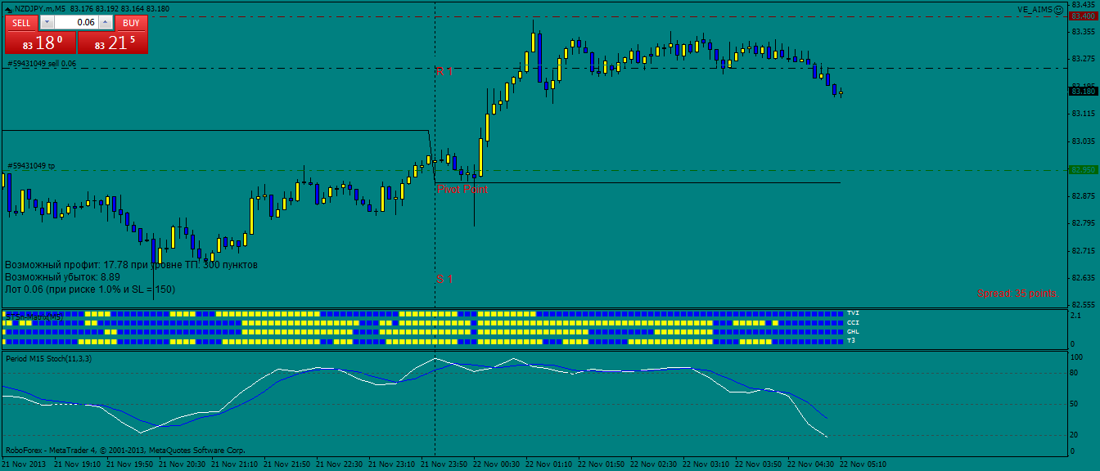
Task: Click the 'Возможный профит: 17.78' line
Action: click(x=132, y=265)
